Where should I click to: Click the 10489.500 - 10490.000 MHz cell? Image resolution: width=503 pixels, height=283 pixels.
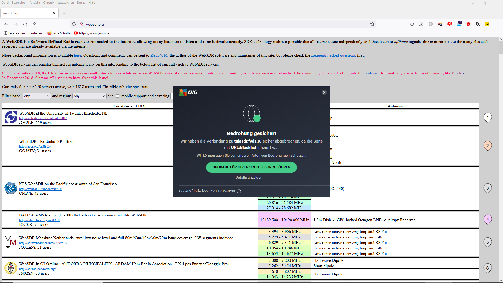[285, 220]
